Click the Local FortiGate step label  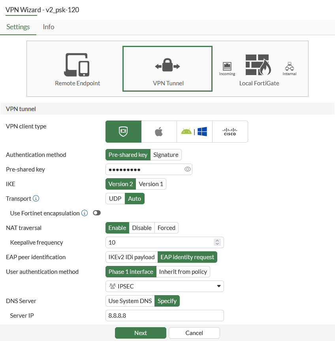pyautogui.click(x=259, y=83)
